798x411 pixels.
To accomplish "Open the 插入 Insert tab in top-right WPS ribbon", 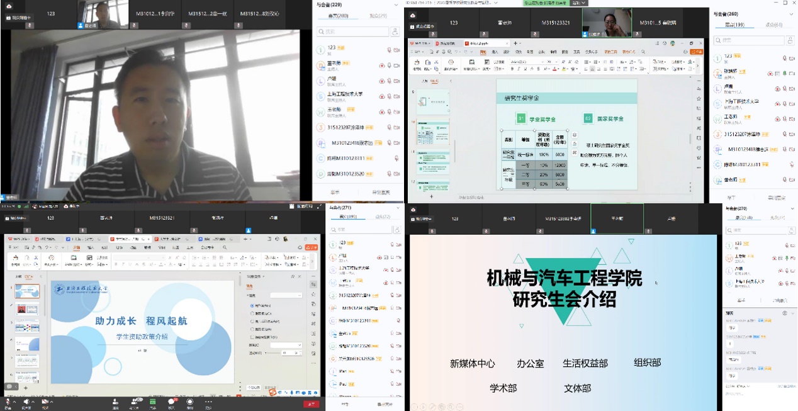I will click(x=495, y=52).
